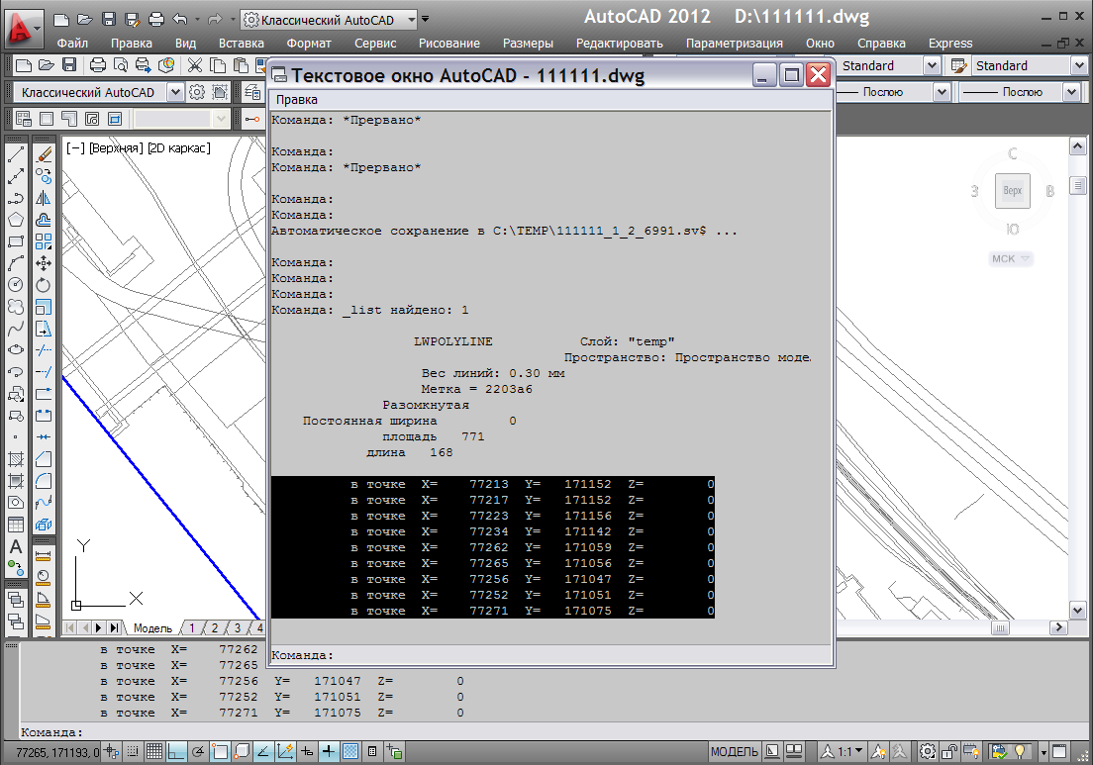
Task: Open Правка menu in the text window
Action: (x=296, y=100)
